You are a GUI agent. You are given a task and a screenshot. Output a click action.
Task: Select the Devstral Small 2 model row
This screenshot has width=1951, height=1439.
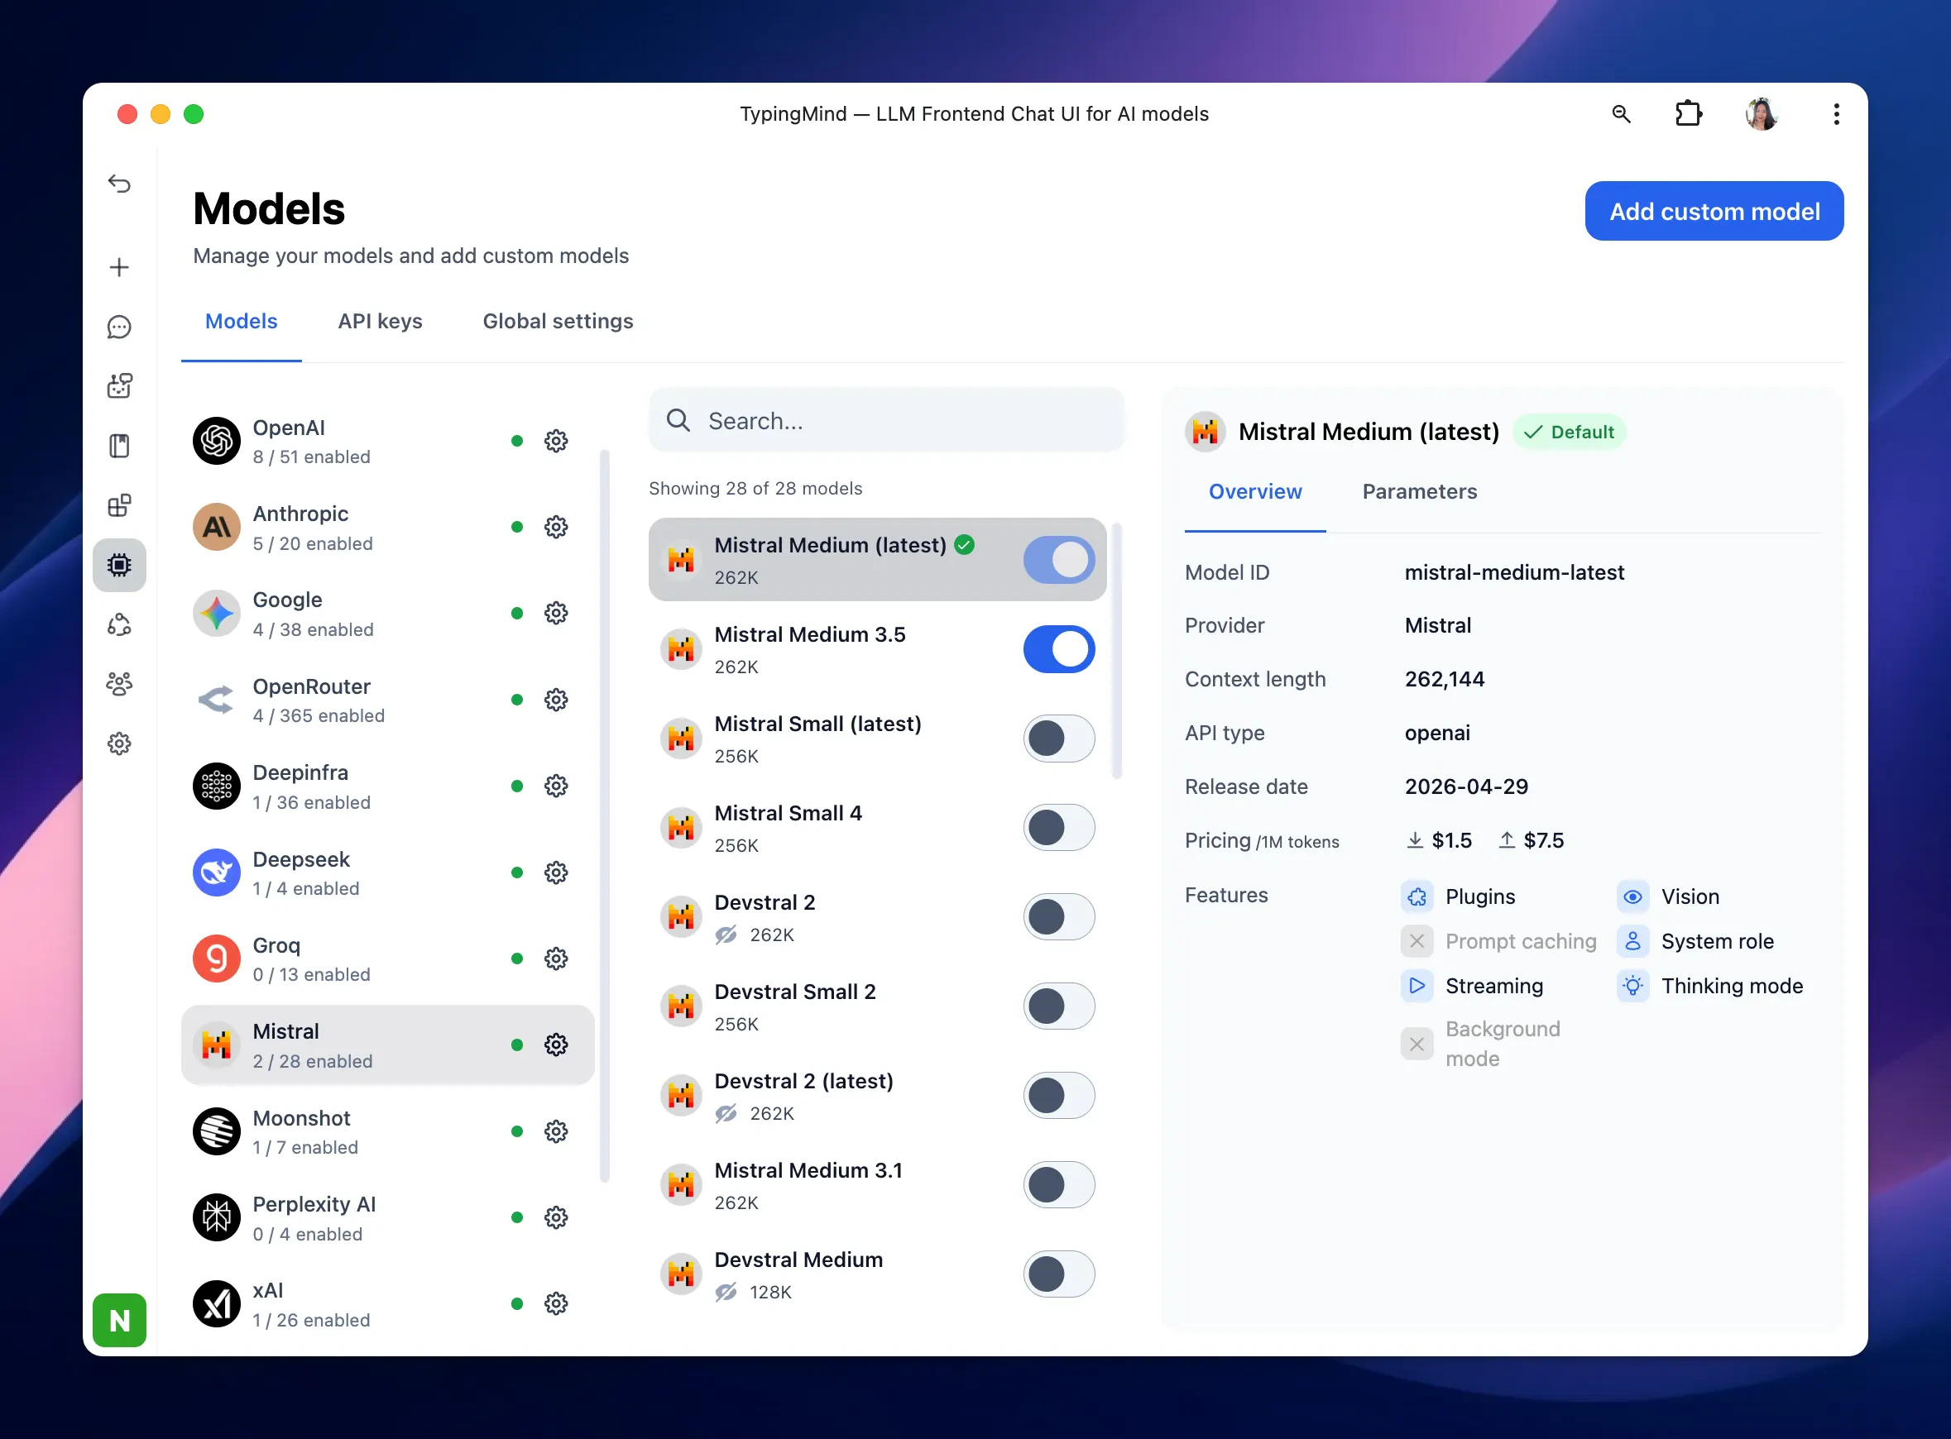(878, 1007)
